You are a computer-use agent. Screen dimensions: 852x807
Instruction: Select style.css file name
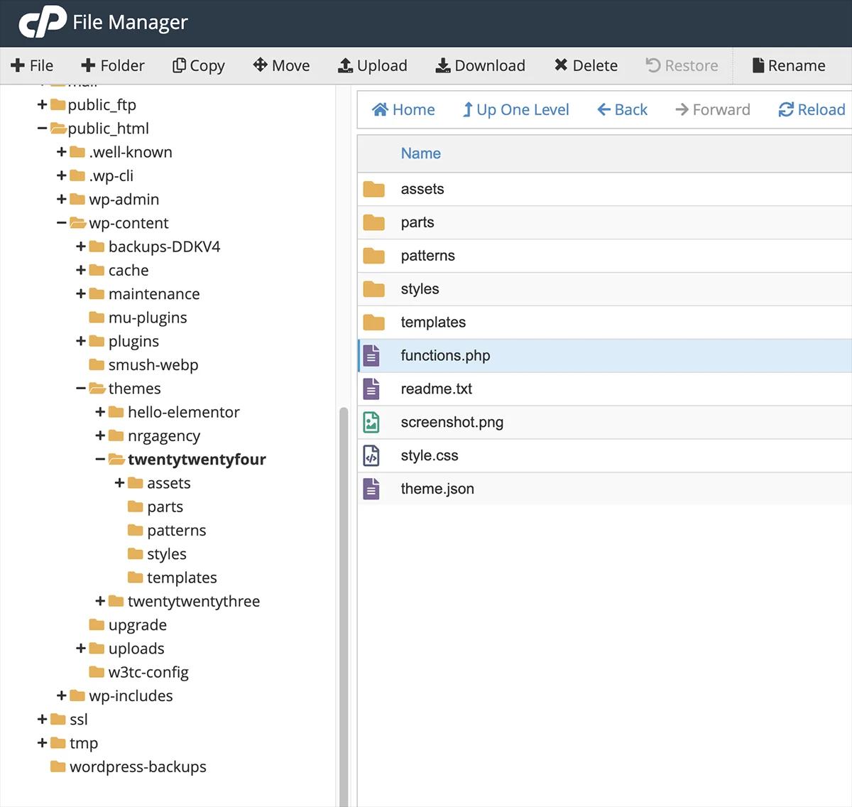click(429, 455)
